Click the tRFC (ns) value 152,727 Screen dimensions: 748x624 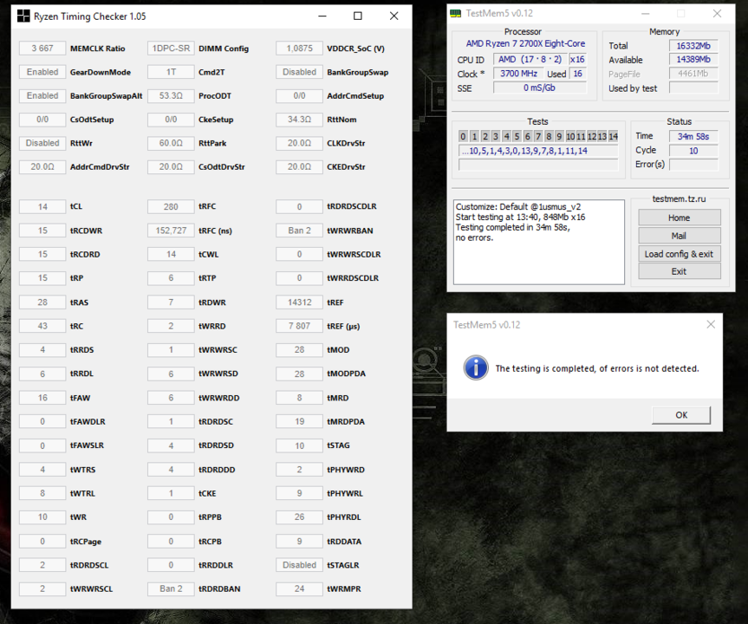tap(171, 231)
